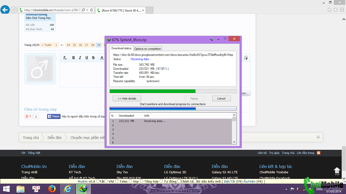Open Internet Explorer settings gear

pyautogui.click(x=341, y=9)
